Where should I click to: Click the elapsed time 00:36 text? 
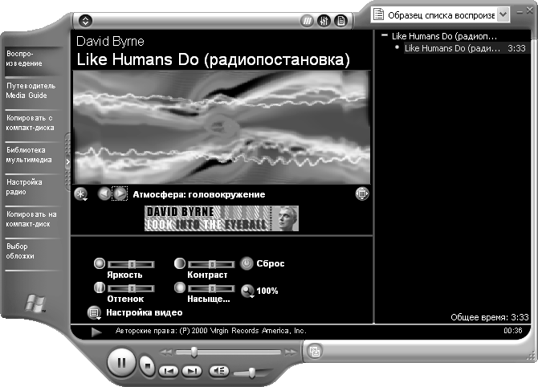coord(512,330)
